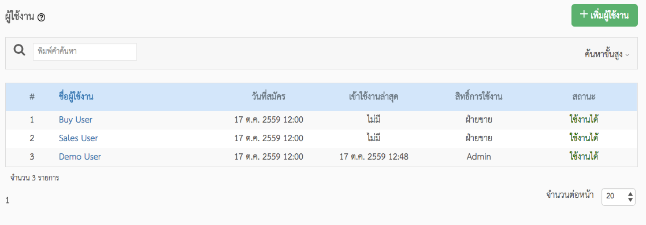Click the ฝ่ายขาย role of Sales User
The image size is (646, 225).
click(x=479, y=138)
